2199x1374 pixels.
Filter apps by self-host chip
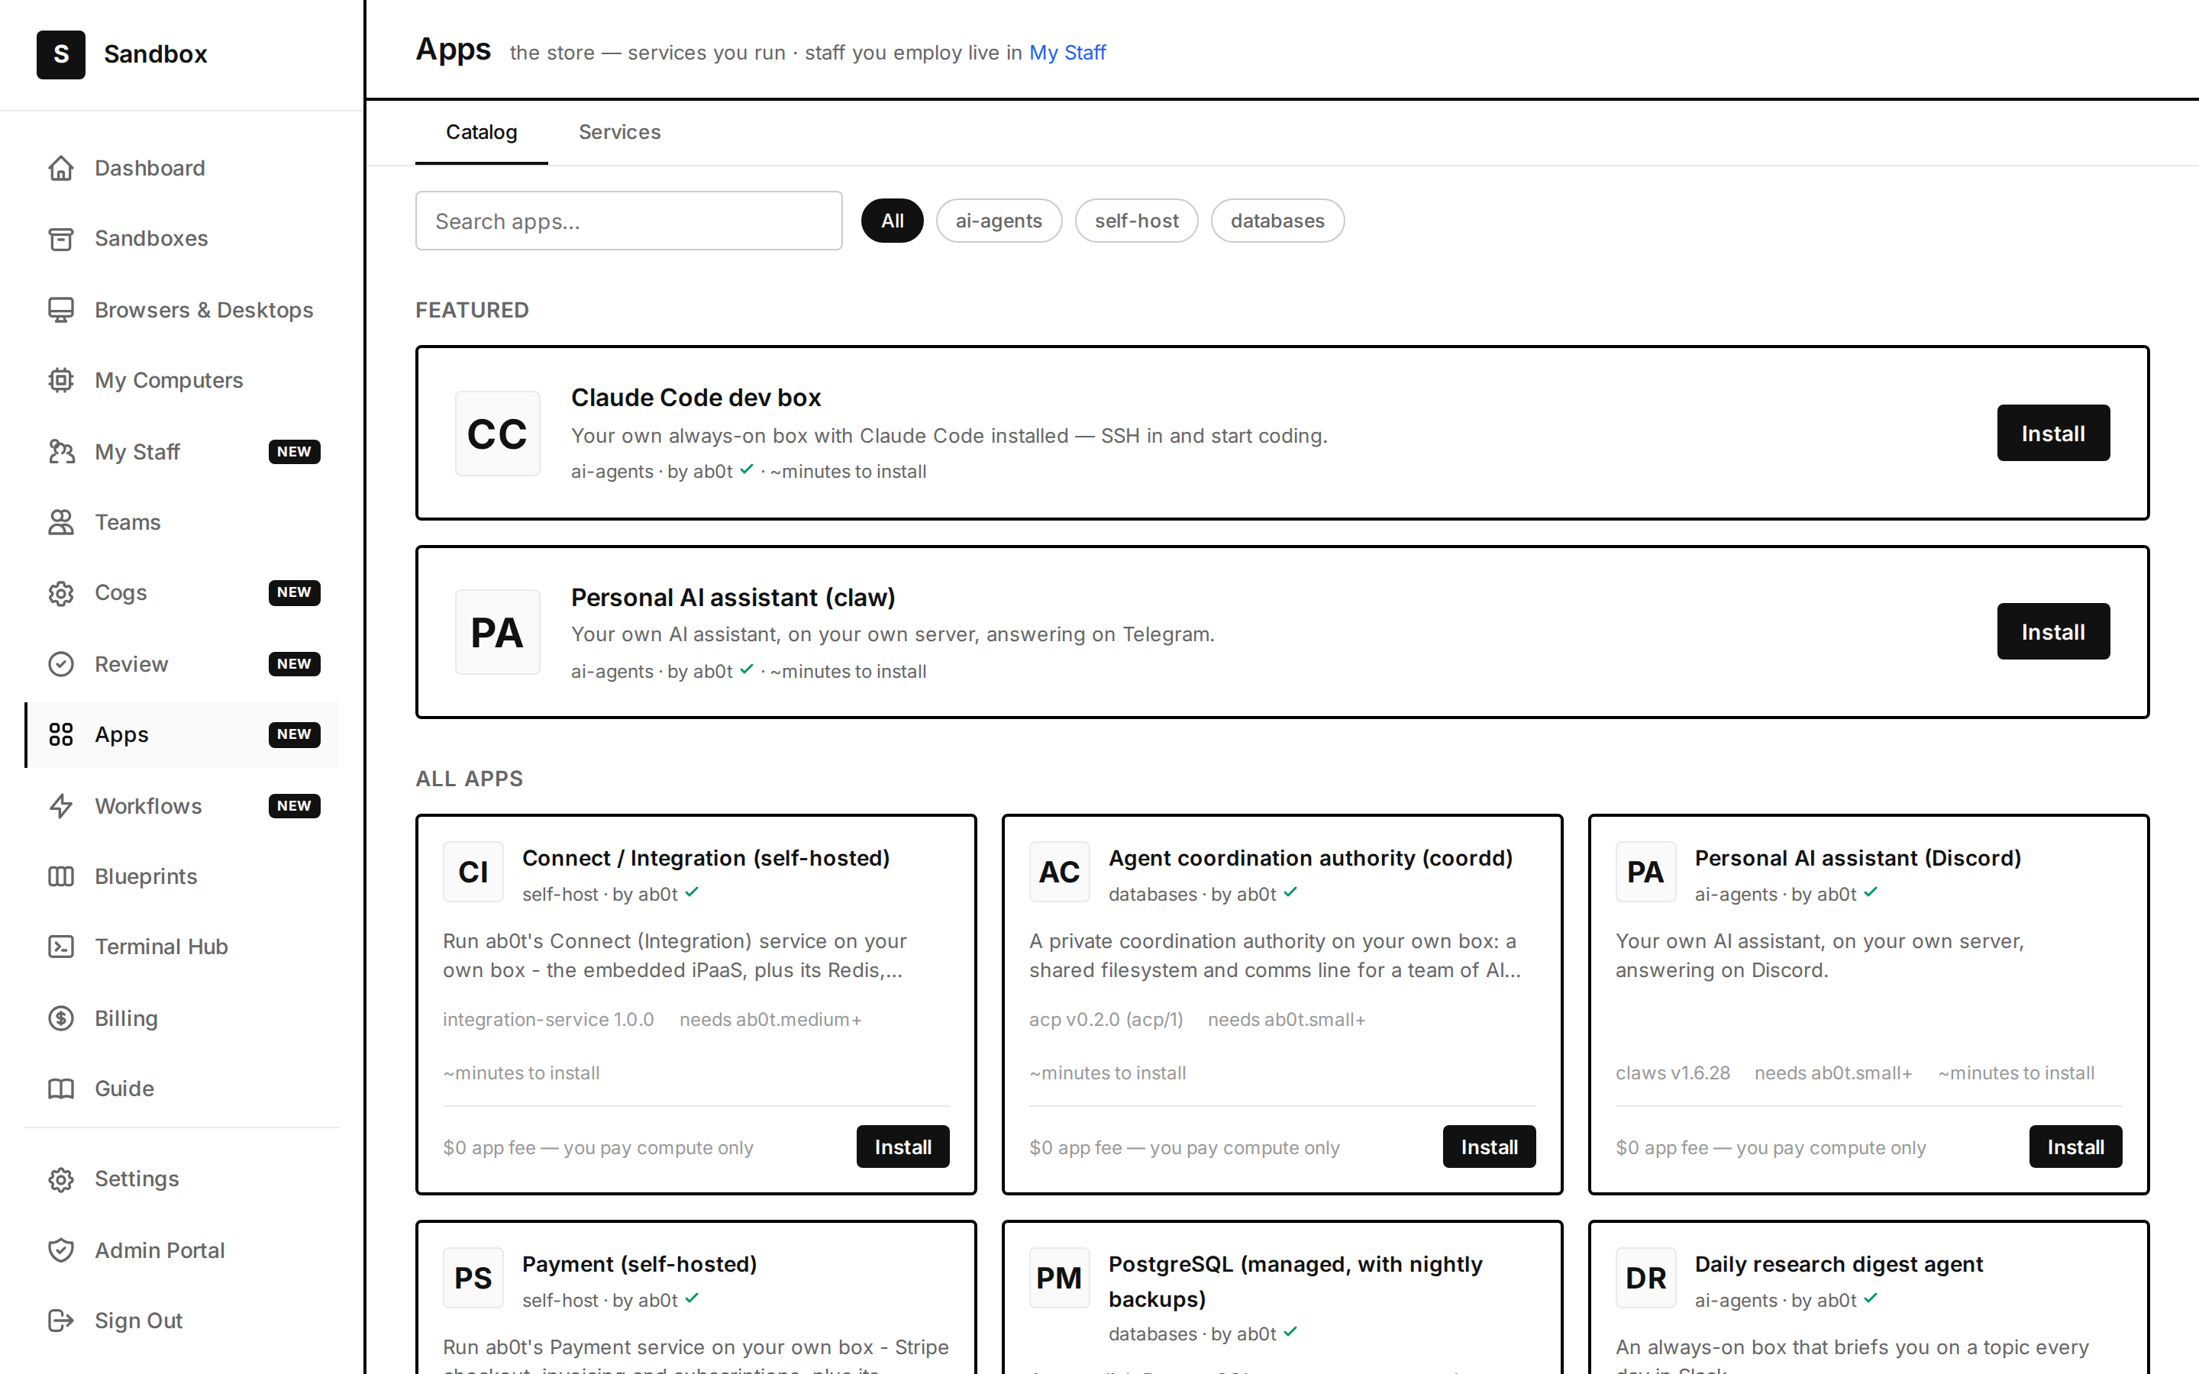coord(1137,221)
